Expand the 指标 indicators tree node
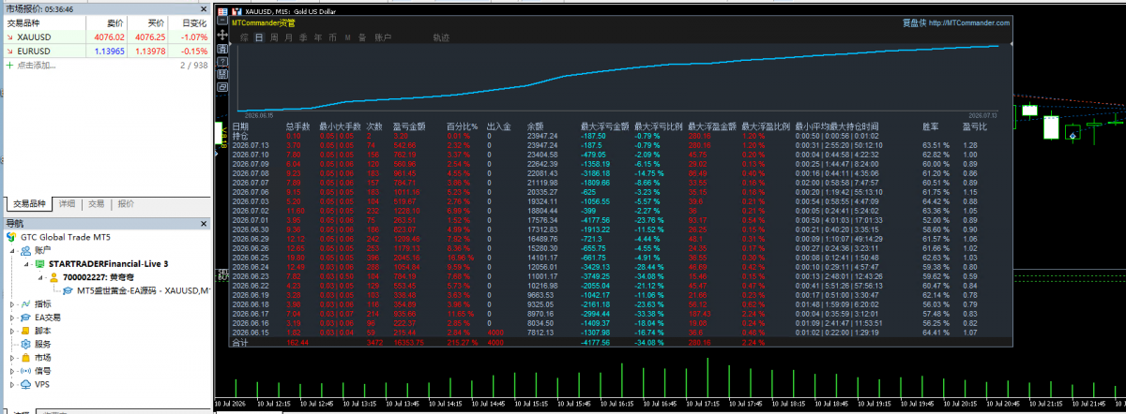Screen dimensions: 1126x414 pyautogui.click(x=12, y=304)
